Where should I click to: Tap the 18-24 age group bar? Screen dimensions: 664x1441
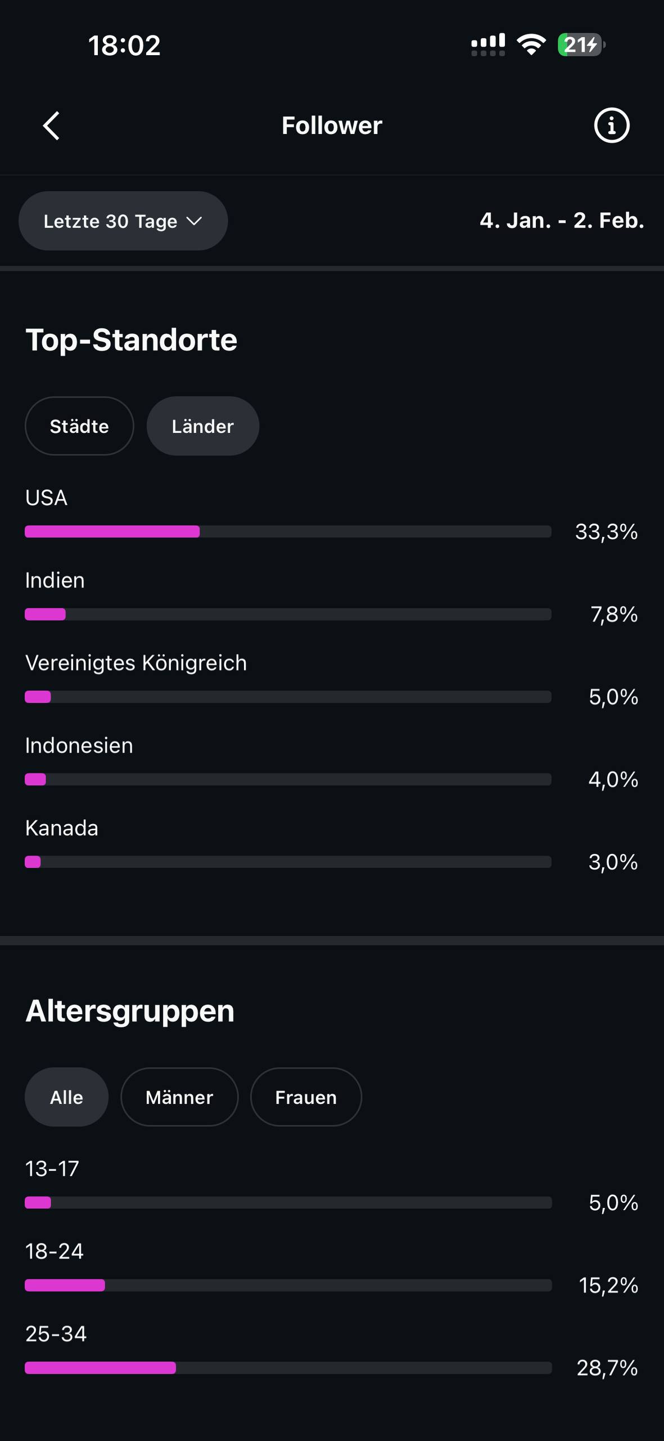pyautogui.click(x=288, y=1285)
